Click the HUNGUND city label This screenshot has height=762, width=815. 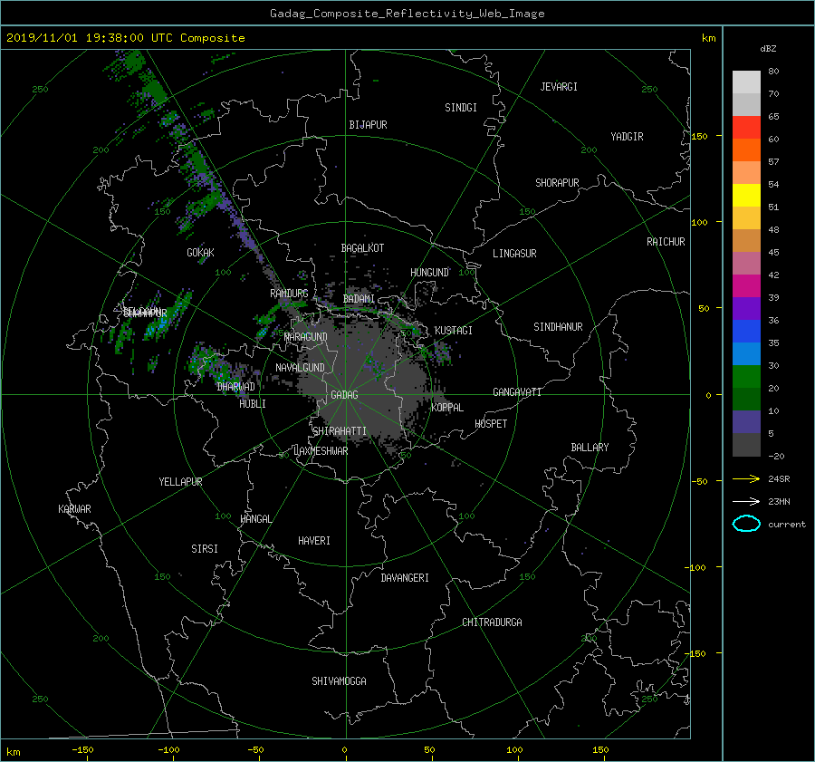(x=429, y=273)
